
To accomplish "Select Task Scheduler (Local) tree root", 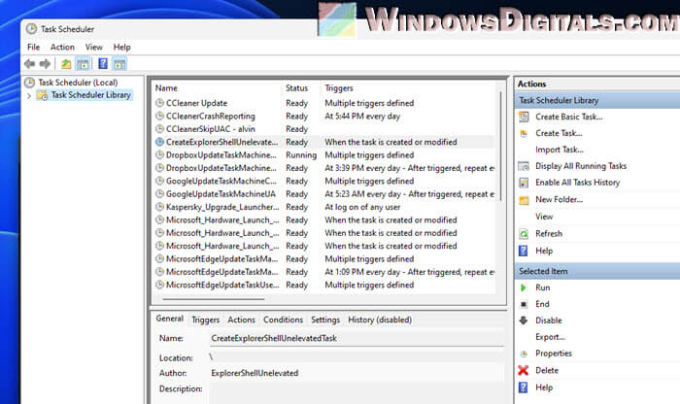I will coord(78,83).
